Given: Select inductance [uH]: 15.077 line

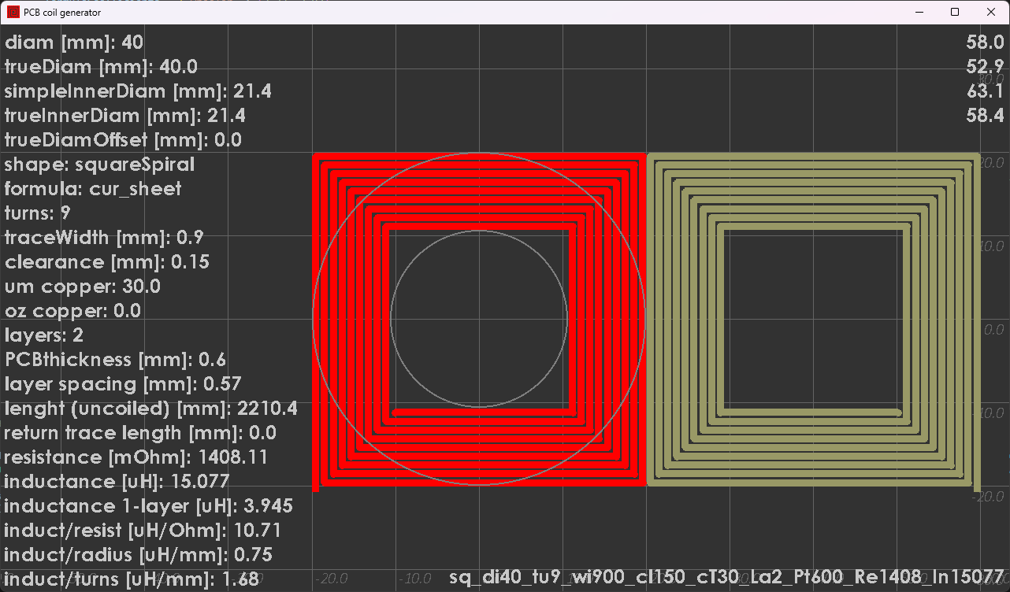Looking at the screenshot, I should coord(117,482).
